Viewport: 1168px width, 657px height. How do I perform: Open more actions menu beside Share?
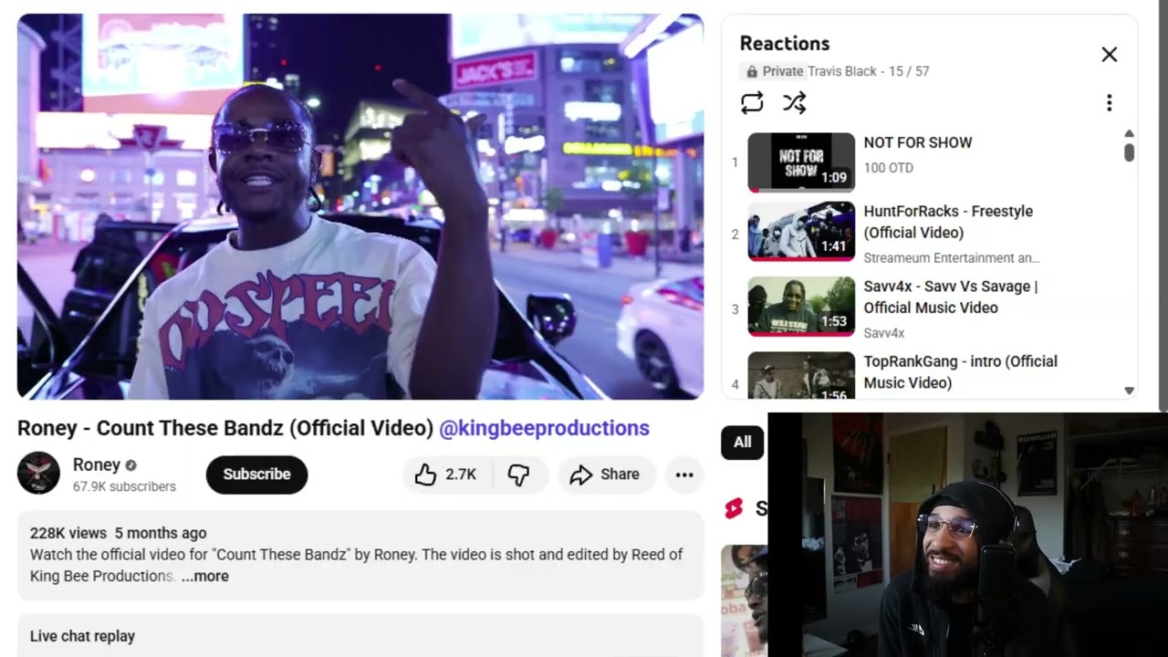[x=684, y=474]
